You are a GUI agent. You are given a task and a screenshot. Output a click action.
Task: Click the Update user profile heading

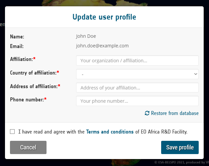[104, 17]
